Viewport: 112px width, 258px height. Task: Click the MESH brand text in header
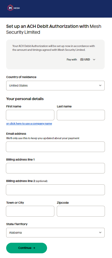pos(17,8)
